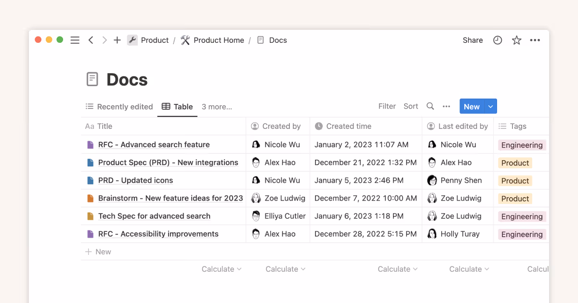Click the back navigation arrow
Image resolution: width=578 pixels, height=303 pixels.
pos(91,40)
